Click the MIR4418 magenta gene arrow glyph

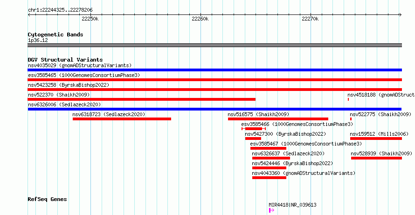[x=271, y=210]
